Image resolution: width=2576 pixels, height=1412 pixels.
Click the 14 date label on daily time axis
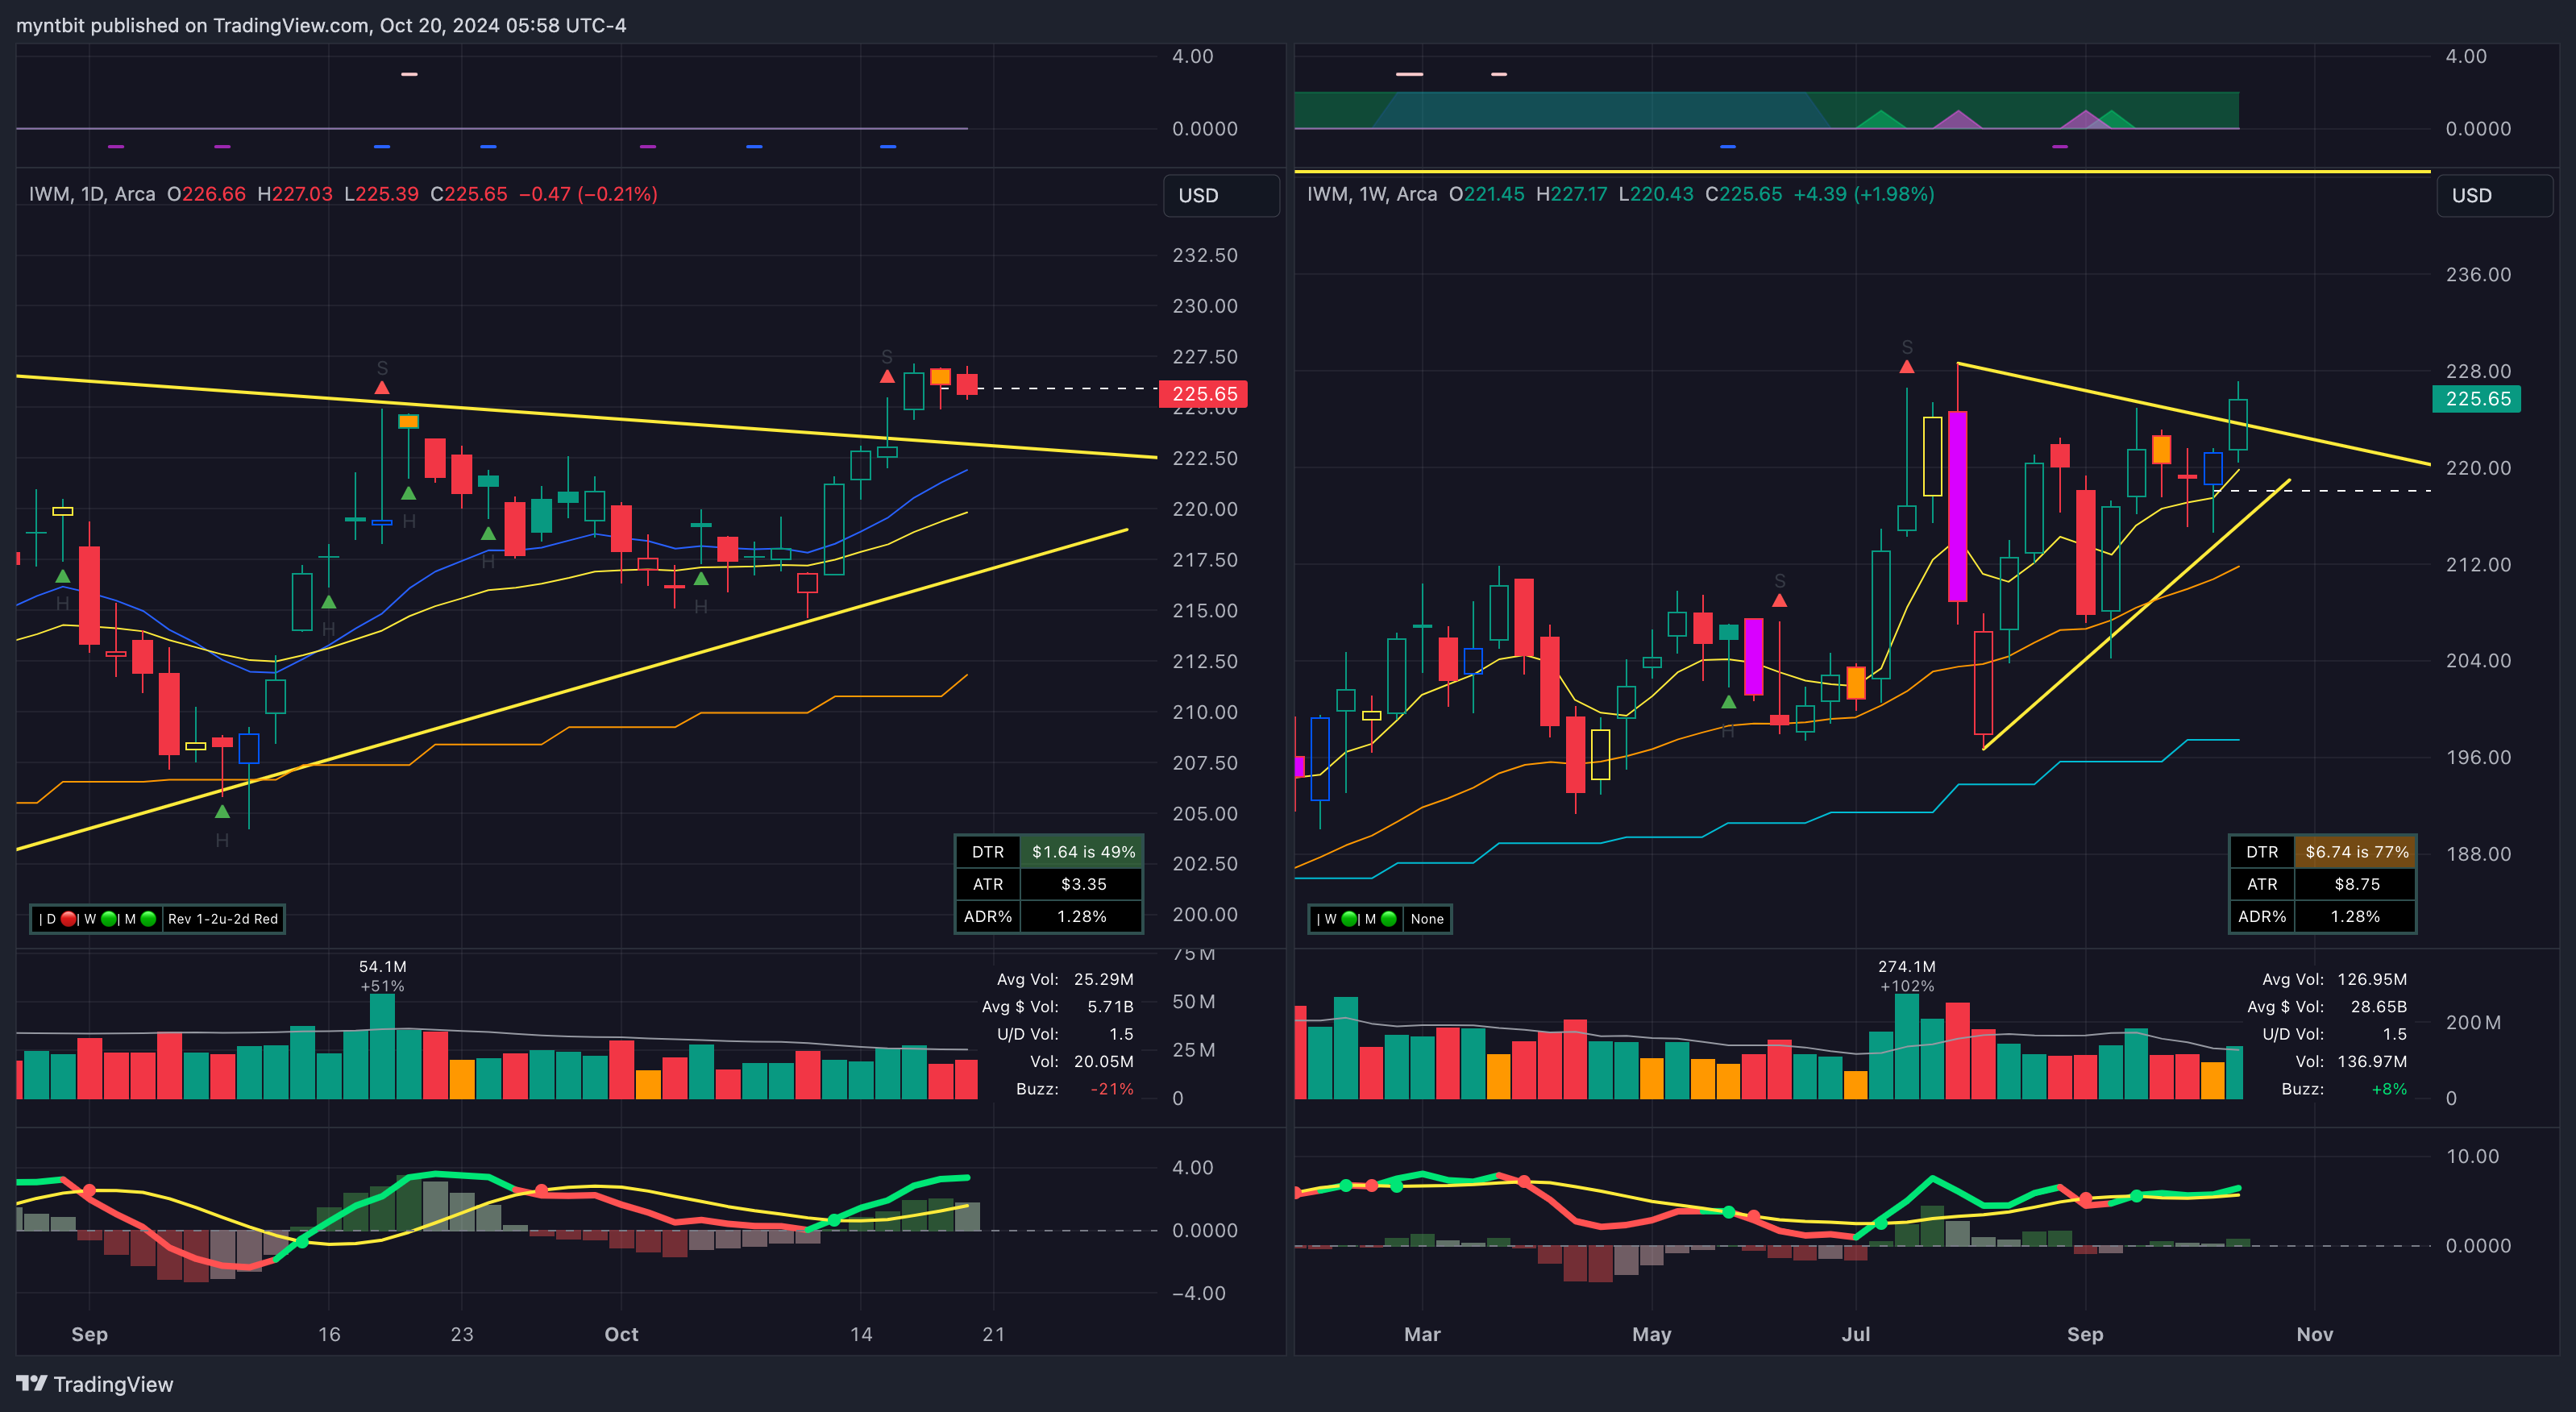pos(861,1334)
